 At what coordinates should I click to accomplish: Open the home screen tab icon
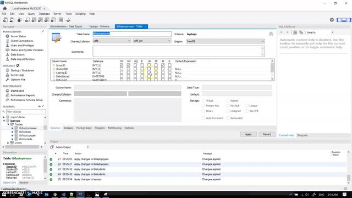5,8
